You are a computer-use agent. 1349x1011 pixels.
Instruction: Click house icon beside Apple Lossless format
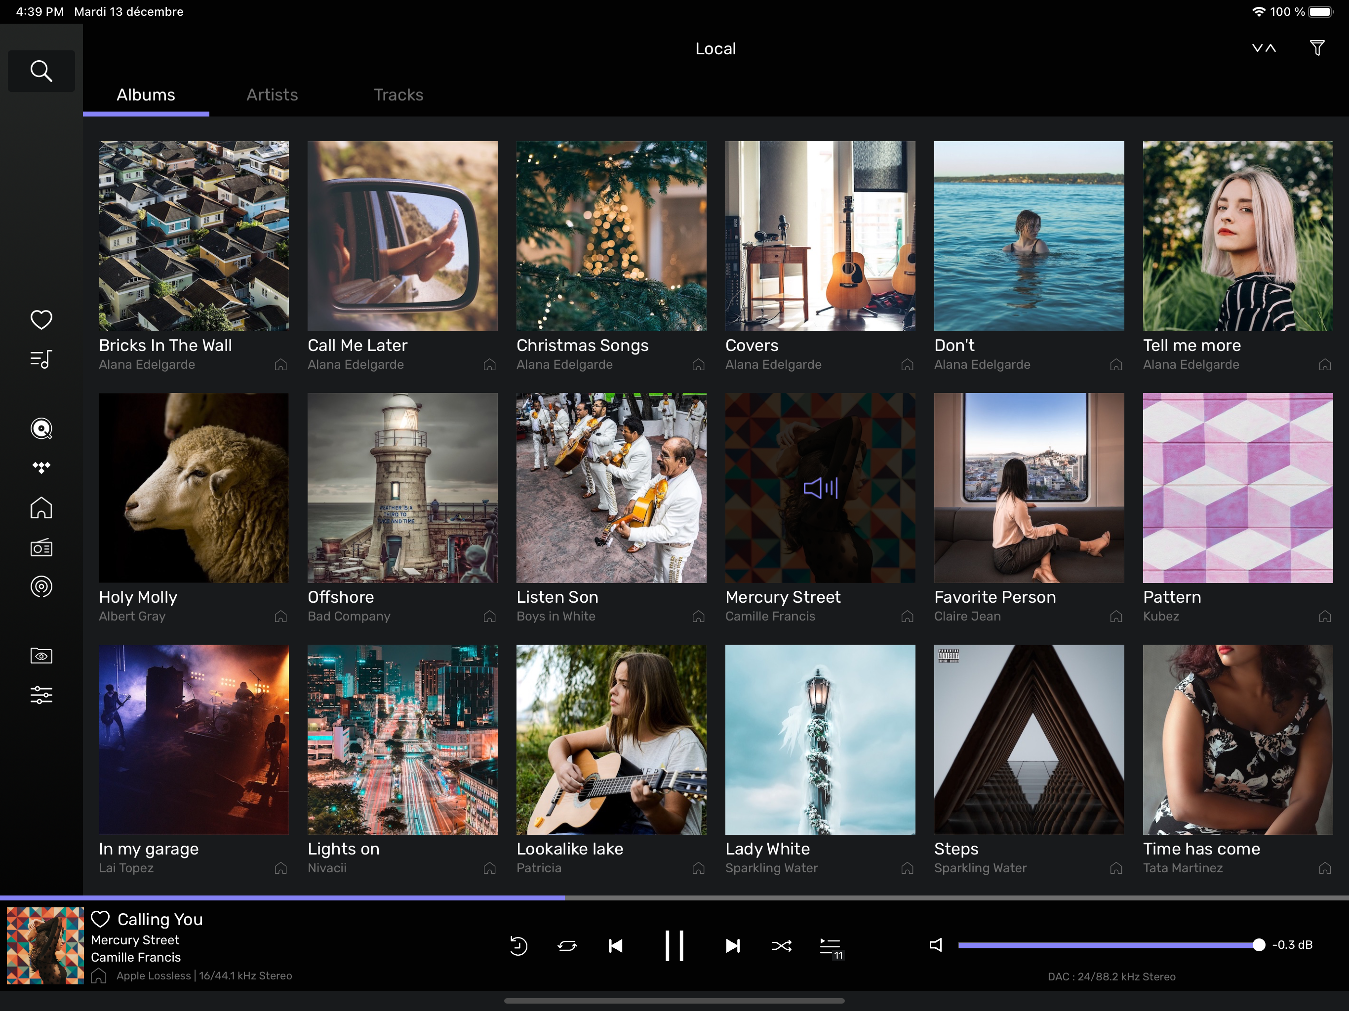(99, 975)
